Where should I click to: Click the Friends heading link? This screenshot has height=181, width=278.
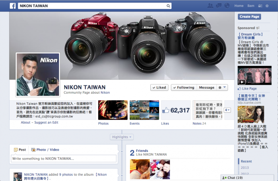click(142, 151)
